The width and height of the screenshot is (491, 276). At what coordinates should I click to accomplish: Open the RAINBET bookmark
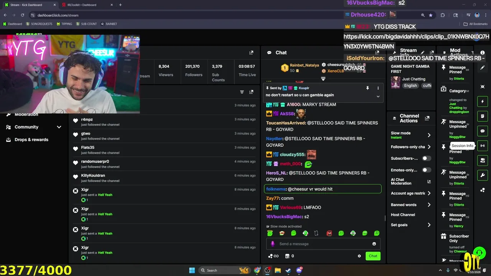109,24
